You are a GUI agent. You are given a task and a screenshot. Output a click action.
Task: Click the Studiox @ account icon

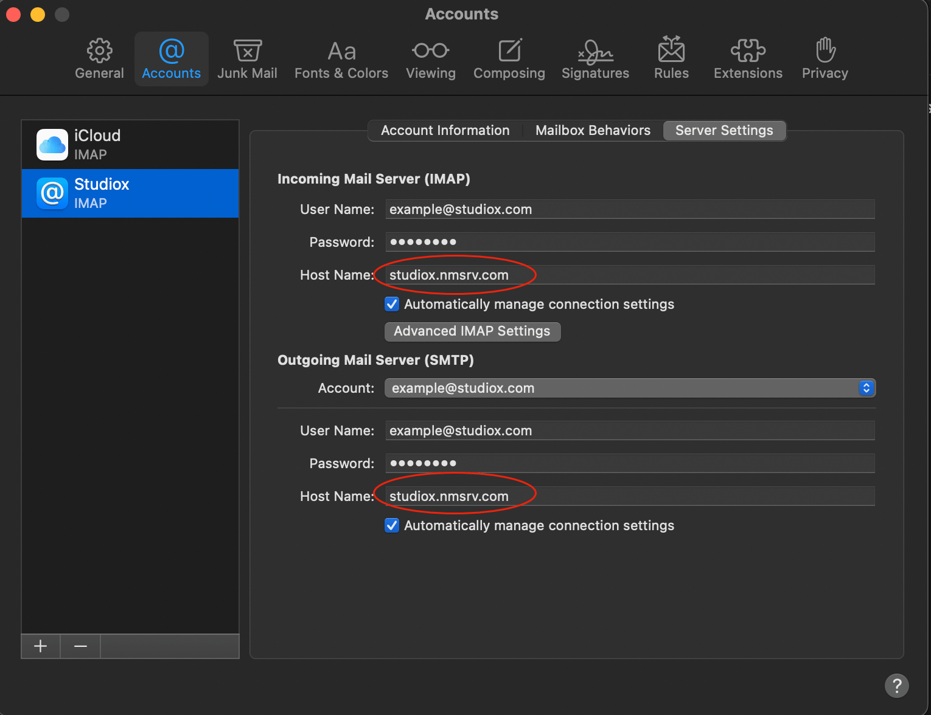(52, 193)
